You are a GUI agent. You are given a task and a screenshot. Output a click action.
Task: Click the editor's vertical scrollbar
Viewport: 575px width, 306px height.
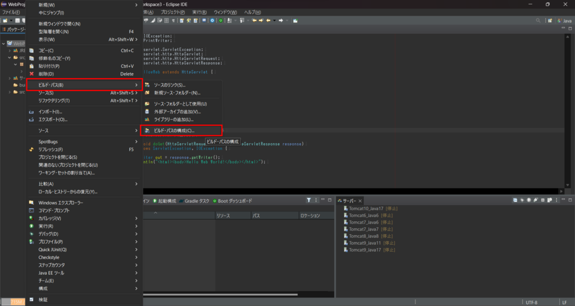[567, 112]
